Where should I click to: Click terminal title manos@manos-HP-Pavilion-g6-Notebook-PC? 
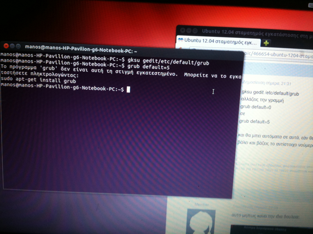[x=81, y=49]
